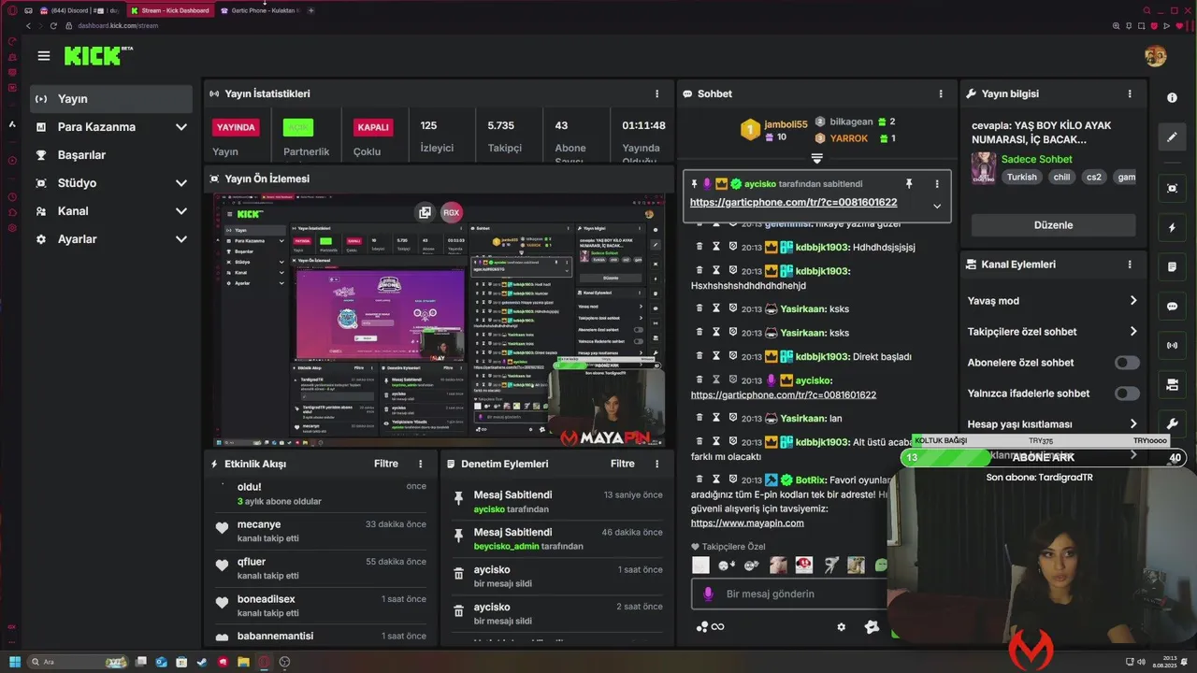Open Takipçilere özel sohbet options arrow

(x=1132, y=332)
